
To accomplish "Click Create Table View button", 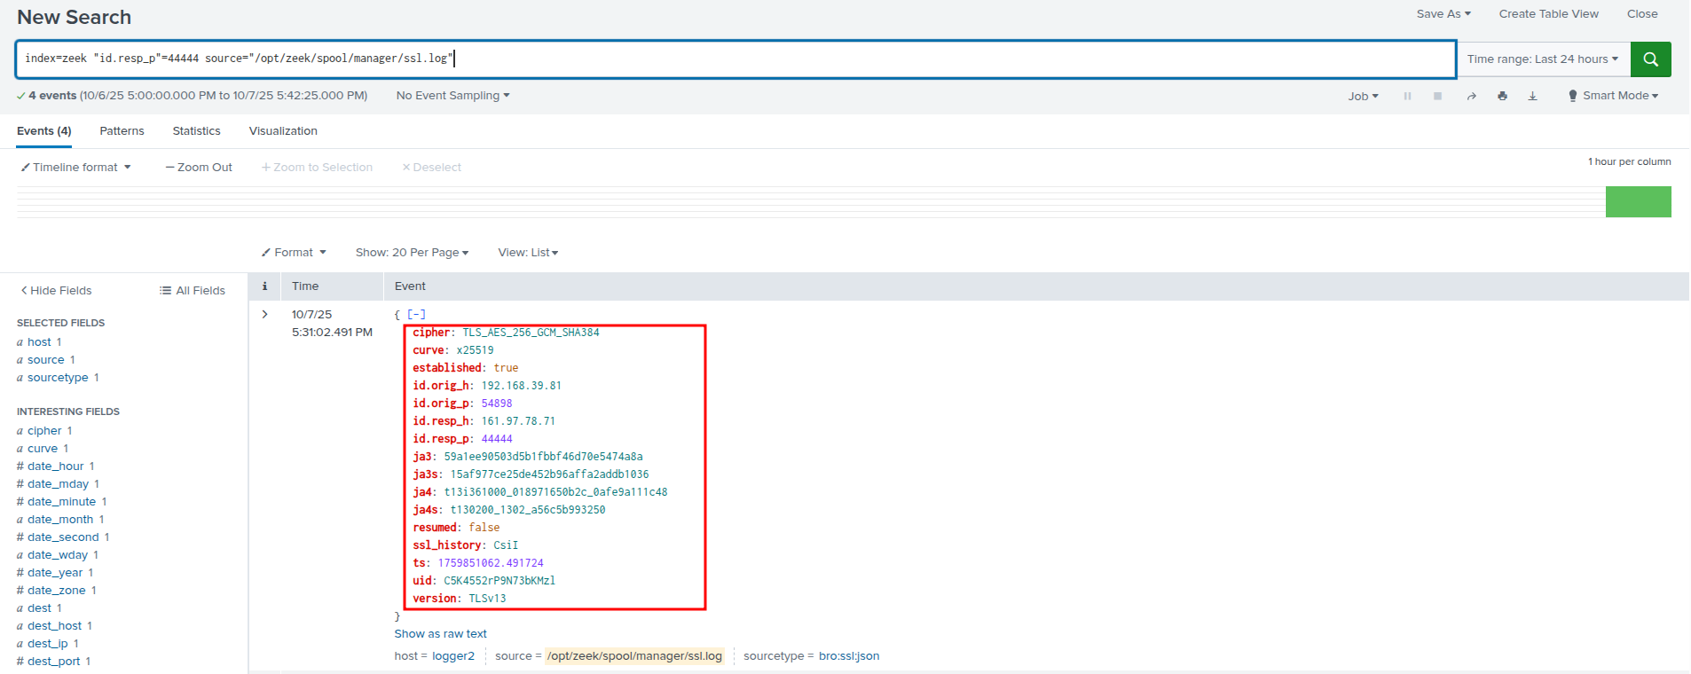I will coord(1548,14).
